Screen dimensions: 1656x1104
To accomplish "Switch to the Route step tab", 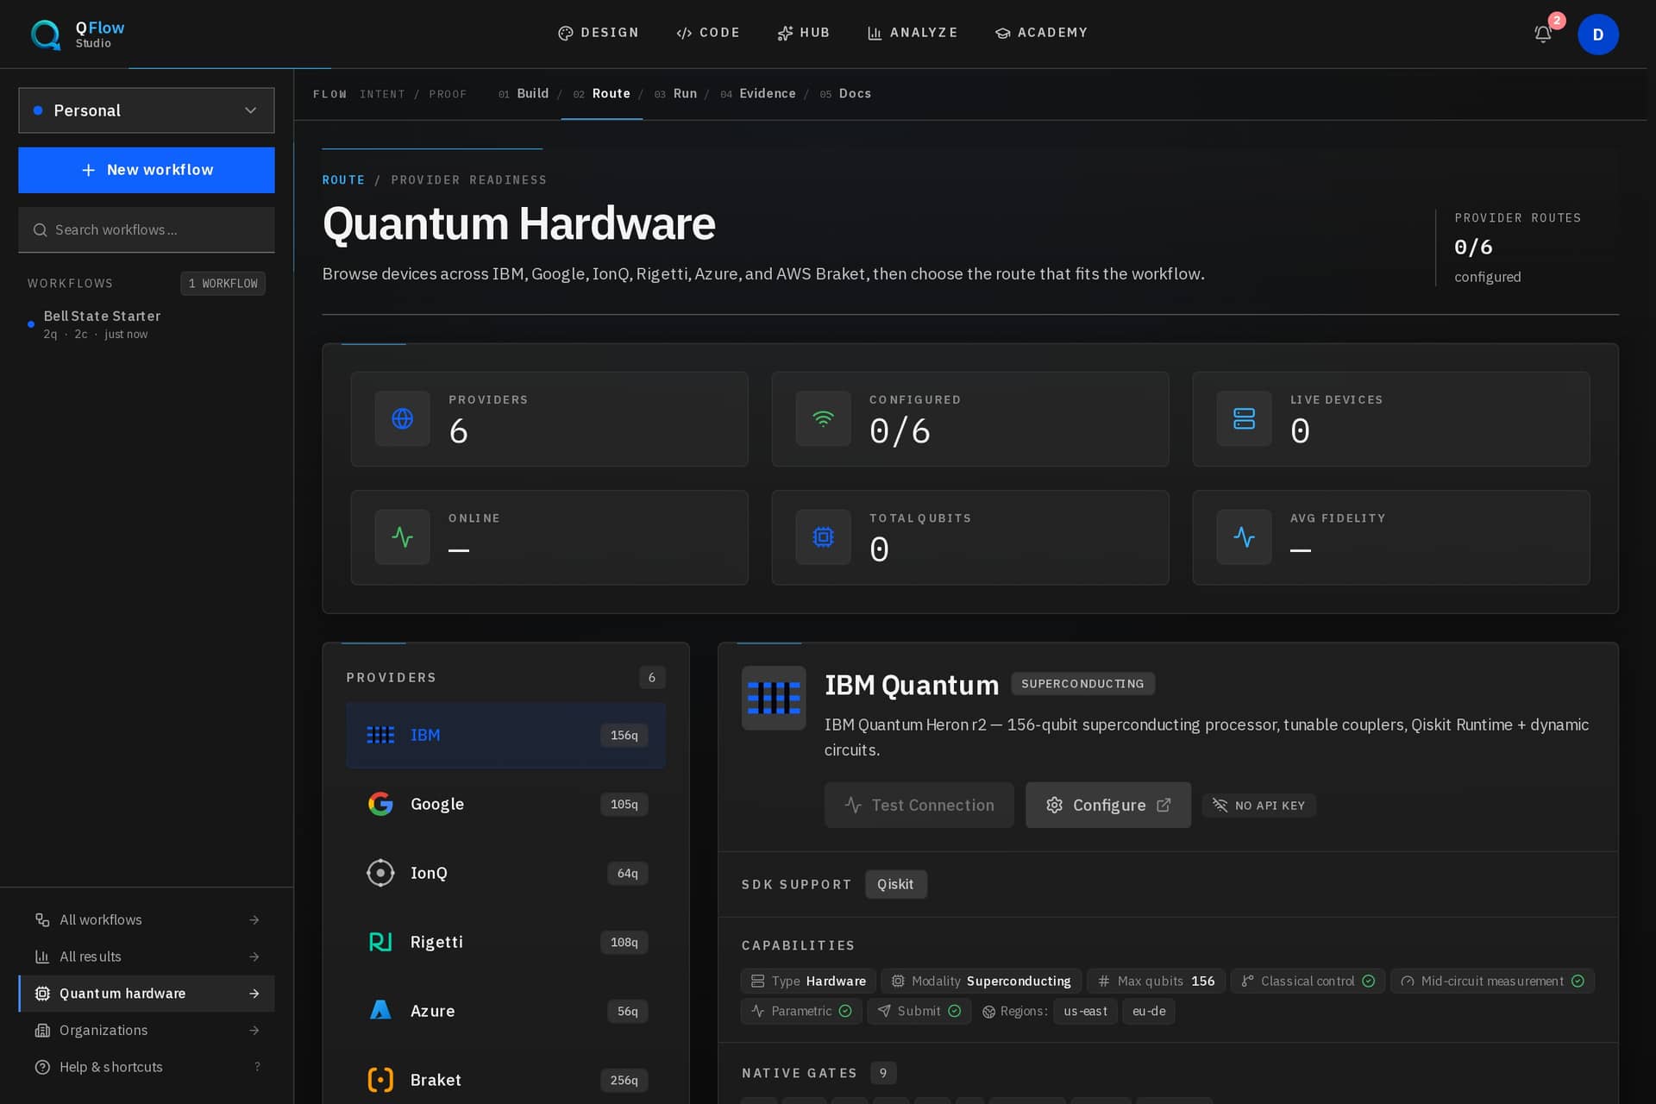I will (601, 93).
